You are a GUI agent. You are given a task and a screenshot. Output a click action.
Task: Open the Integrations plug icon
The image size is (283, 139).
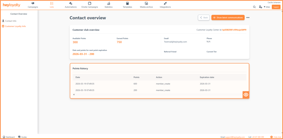click(x=165, y=3)
